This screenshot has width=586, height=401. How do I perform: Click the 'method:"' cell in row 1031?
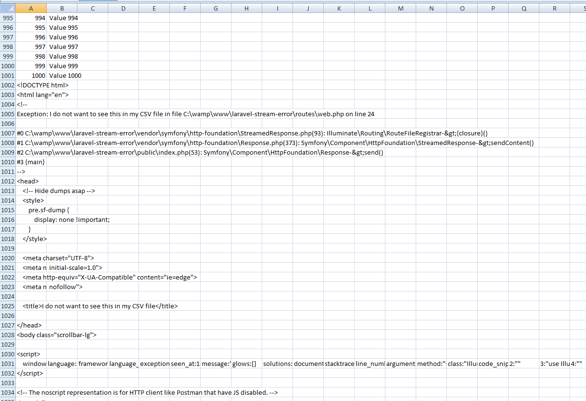432,364
